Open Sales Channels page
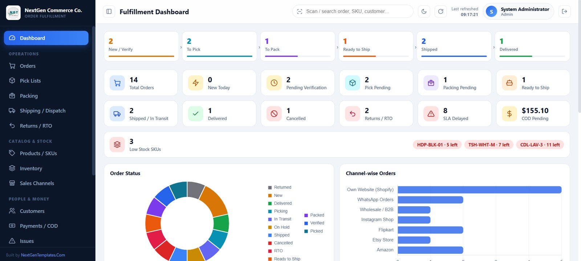The image size is (581, 261). click(x=46, y=183)
